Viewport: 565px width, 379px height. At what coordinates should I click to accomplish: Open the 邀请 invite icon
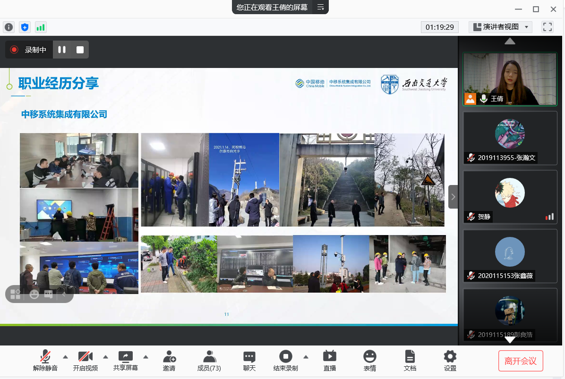coord(169,361)
